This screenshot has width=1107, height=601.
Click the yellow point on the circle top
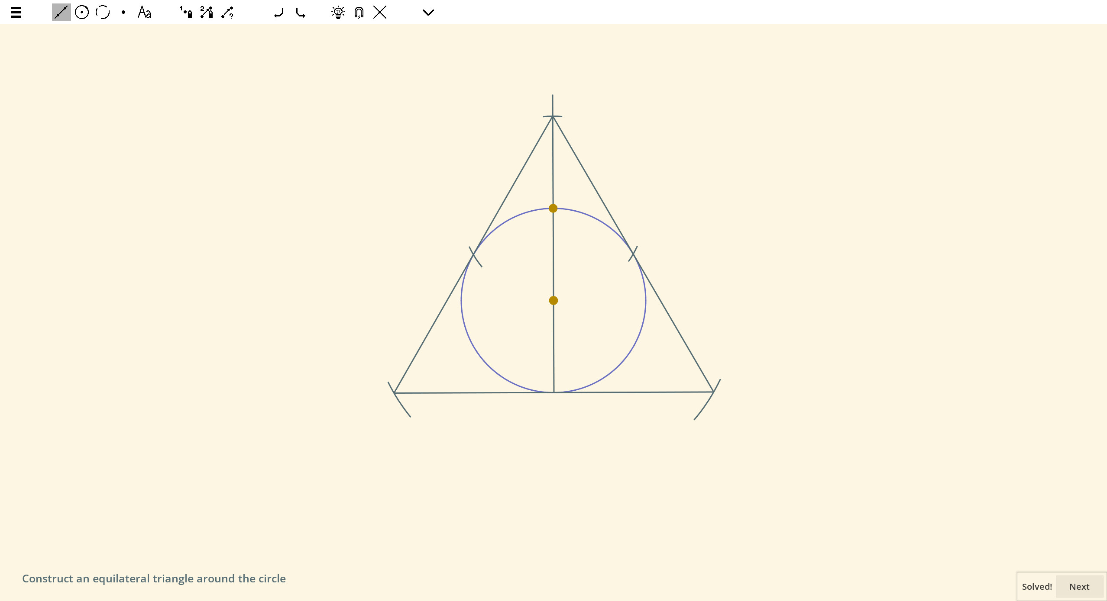tap(553, 208)
